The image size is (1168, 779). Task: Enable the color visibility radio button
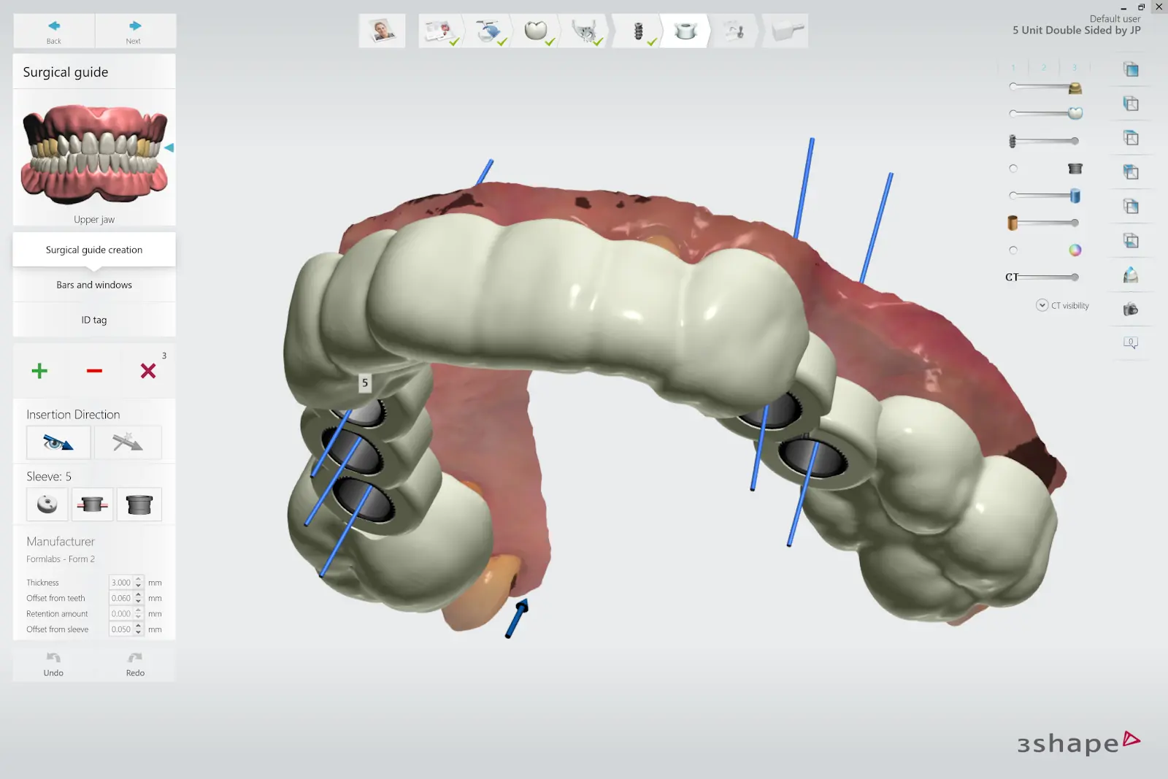click(1013, 250)
